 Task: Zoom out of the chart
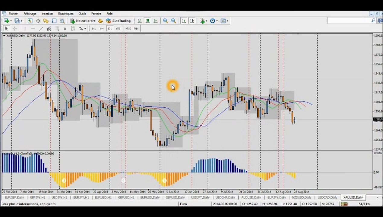(173, 21)
